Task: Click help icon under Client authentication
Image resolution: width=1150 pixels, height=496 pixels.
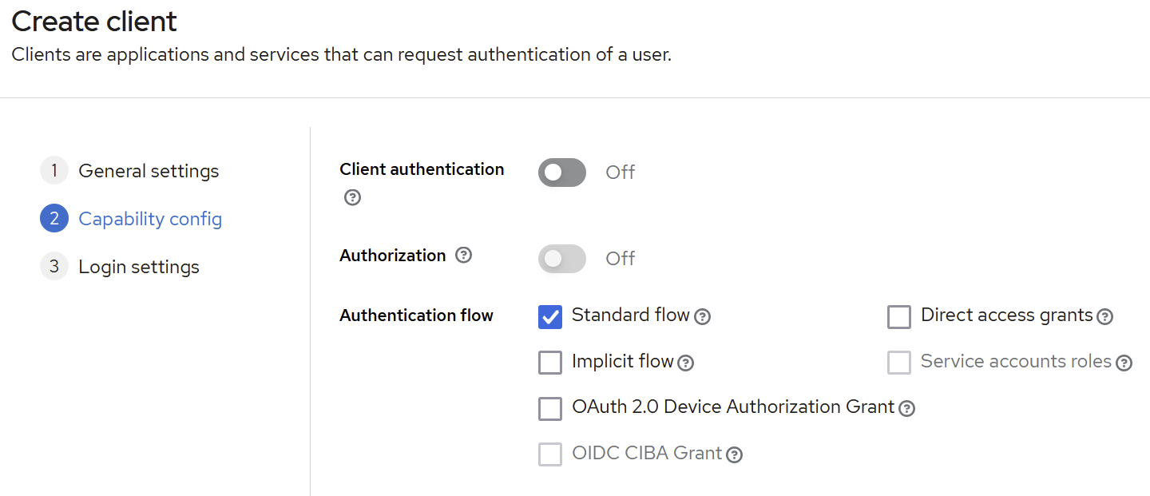Action: (x=352, y=197)
